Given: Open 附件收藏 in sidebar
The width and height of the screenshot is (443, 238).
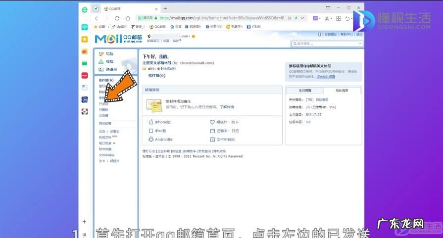Looking at the screenshot, I should click(105, 149).
